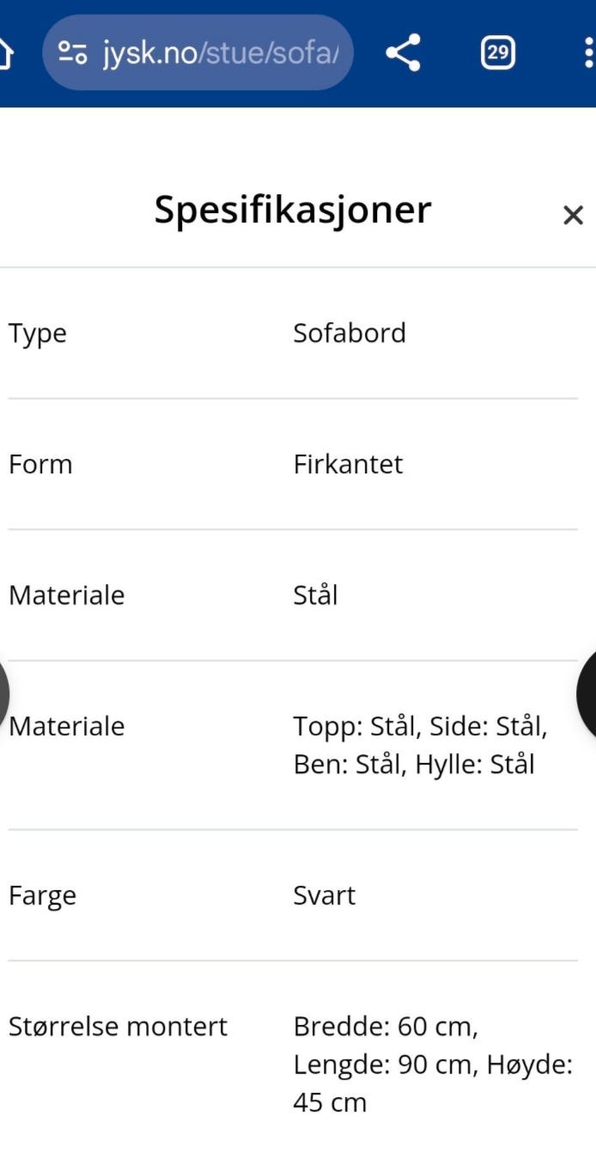This screenshot has height=1158, width=596.
Task: Tap the single Stål material value
Action: [315, 595]
